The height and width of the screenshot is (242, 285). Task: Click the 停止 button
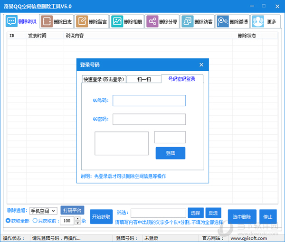[268, 216]
